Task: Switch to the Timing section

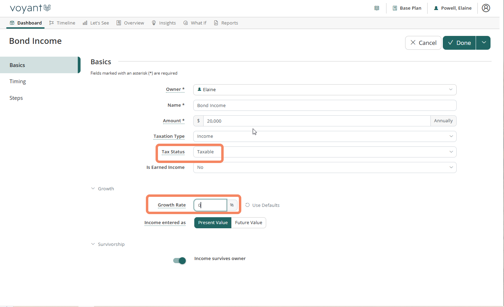Action: click(x=18, y=81)
